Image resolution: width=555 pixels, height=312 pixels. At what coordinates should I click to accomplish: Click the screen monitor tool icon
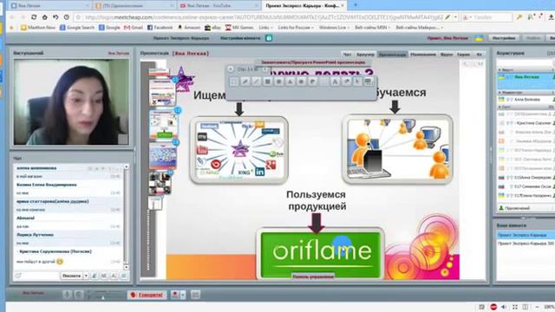[x=369, y=81]
